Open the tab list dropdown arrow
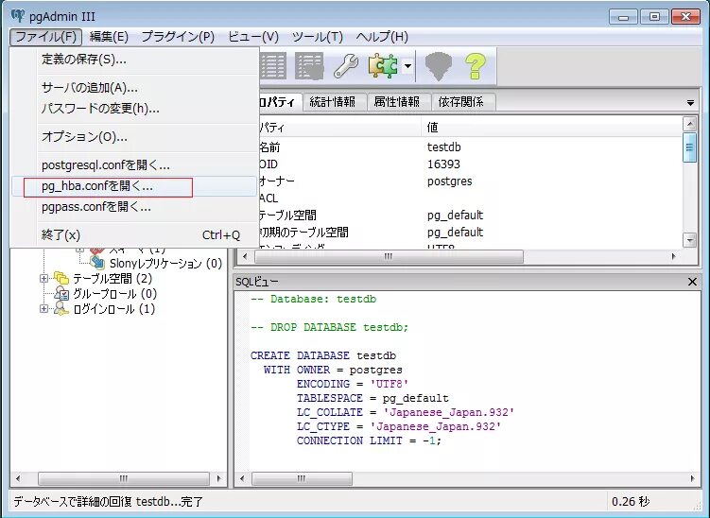The image size is (710, 518). [x=690, y=103]
